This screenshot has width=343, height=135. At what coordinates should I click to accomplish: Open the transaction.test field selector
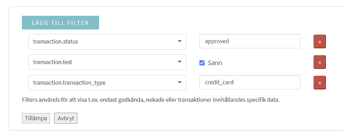[107, 62]
